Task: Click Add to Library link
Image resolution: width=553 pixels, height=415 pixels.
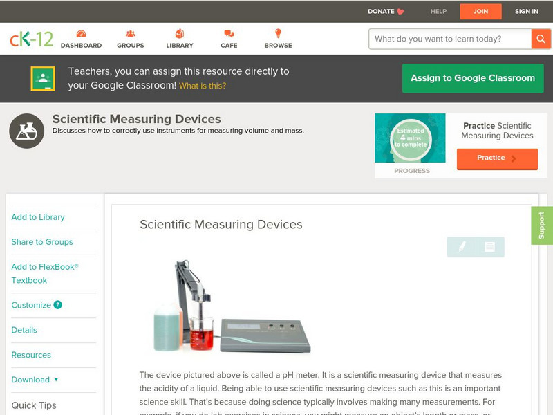Action: click(x=38, y=217)
